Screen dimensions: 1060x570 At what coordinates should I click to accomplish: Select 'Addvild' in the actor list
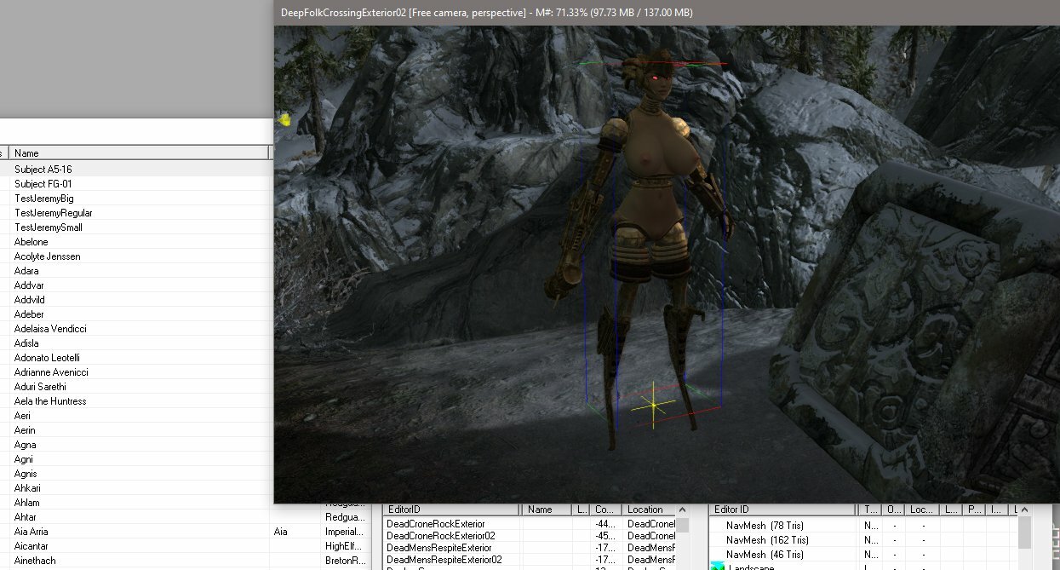coord(30,300)
